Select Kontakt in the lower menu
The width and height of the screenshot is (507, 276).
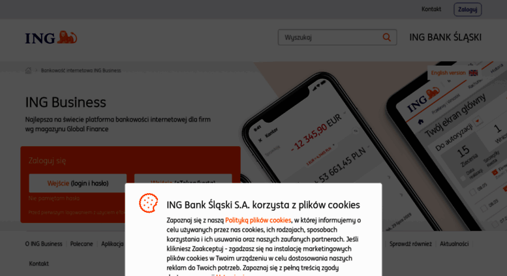[38, 264]
